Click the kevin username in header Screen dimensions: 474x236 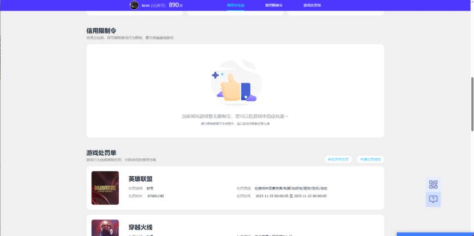146,5
